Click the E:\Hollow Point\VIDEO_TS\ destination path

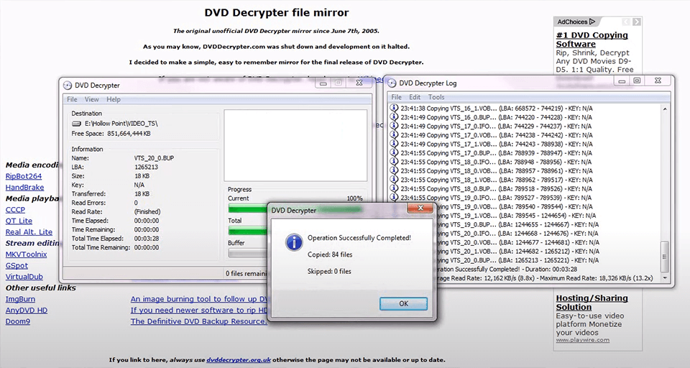pos(121,124)
